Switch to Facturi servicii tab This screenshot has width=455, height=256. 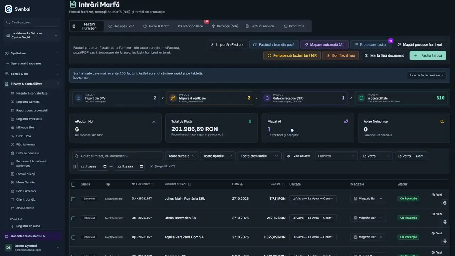[x=260, y=26]
